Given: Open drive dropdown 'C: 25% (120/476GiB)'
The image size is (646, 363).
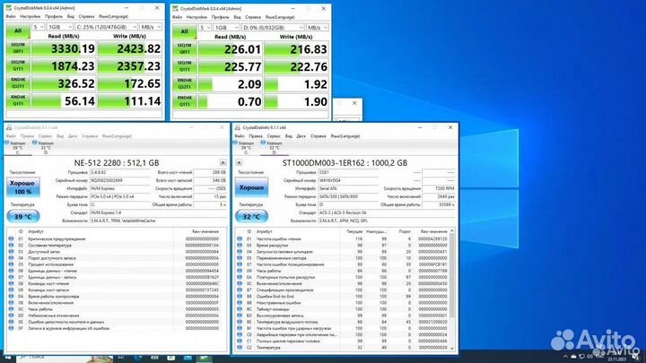Looking at the screenshot, I should point(106,27).
